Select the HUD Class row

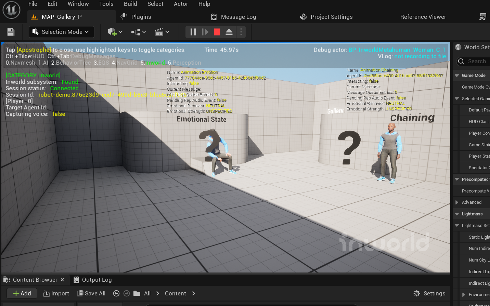pyautogui.click(x=474, y=121)
